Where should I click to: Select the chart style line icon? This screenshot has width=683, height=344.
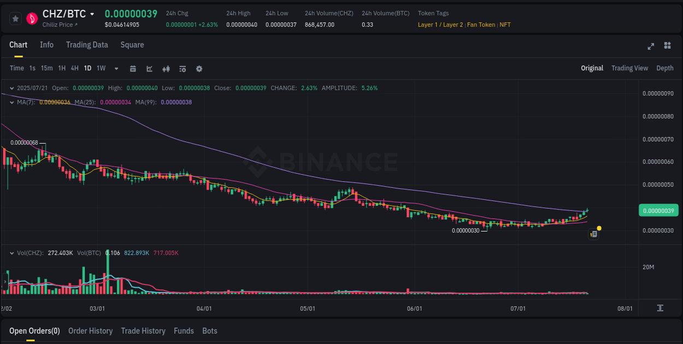(149, 68)
